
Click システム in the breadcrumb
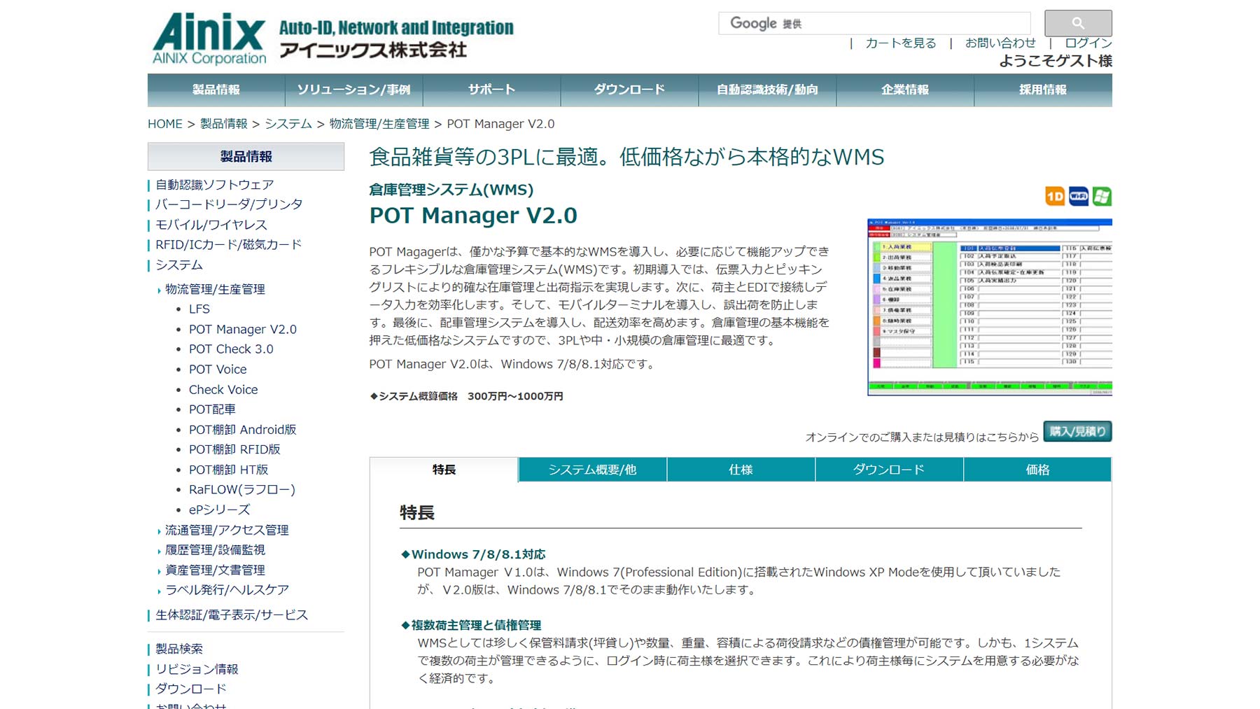[x=288, y=124]
